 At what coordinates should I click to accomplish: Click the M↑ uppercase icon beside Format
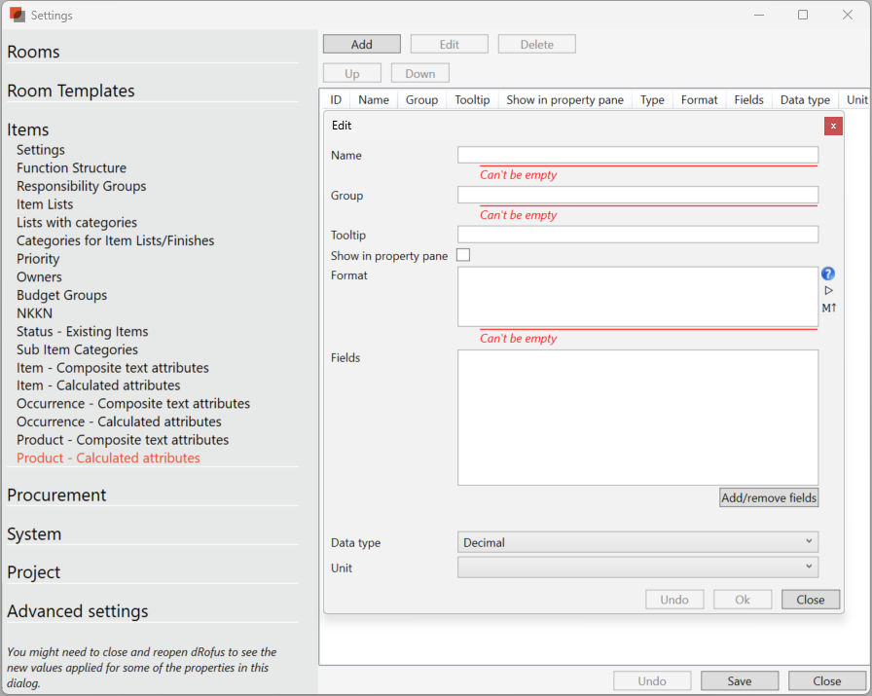click(828, 307)
